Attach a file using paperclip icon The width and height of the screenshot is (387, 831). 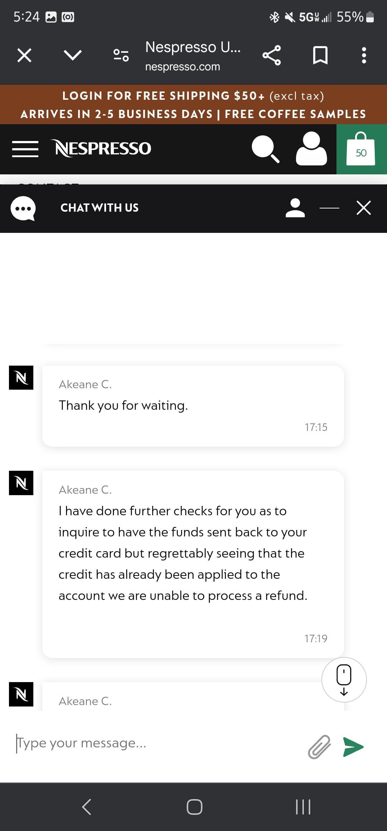coord(319,747)
